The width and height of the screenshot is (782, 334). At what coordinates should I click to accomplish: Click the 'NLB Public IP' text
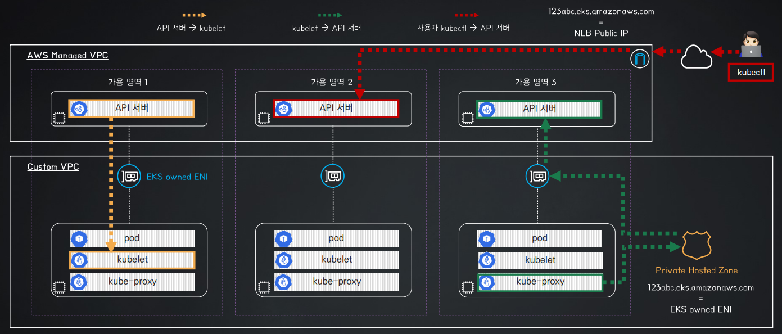click(x=601, y=33)
